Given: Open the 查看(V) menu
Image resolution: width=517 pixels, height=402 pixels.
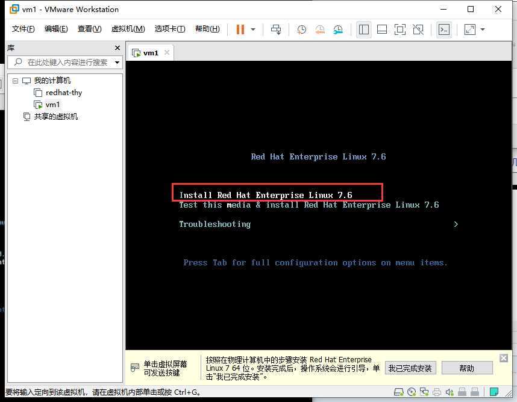Looking at the screenshot, I should (89, 29).
